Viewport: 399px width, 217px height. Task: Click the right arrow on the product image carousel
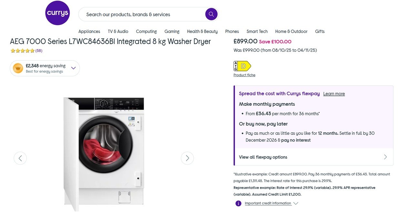pos(187,158)
